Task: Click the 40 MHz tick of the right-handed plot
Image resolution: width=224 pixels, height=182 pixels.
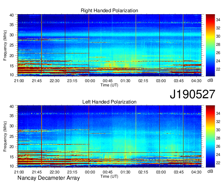Action: 12,15
